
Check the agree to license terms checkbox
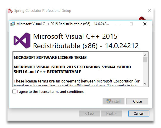14,91
